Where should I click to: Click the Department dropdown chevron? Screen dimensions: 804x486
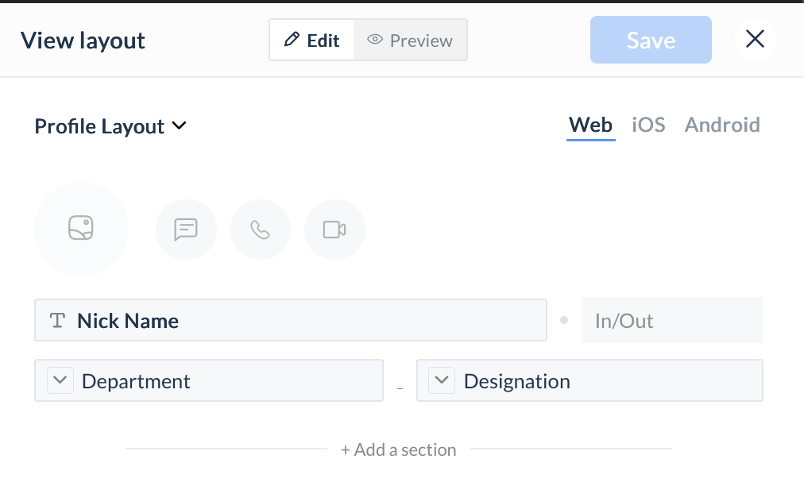(x=60, y=380)
